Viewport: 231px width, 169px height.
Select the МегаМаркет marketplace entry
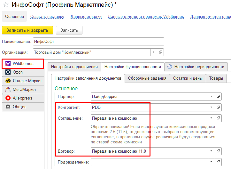[x=23, y=89]
